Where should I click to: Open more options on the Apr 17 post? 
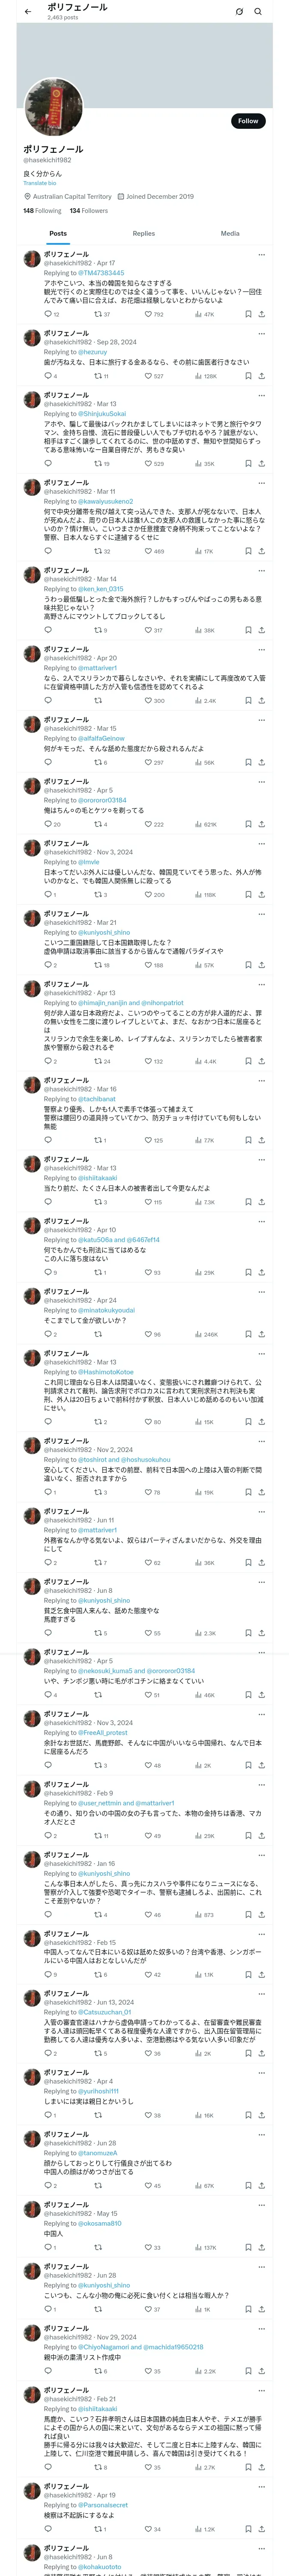261,254
